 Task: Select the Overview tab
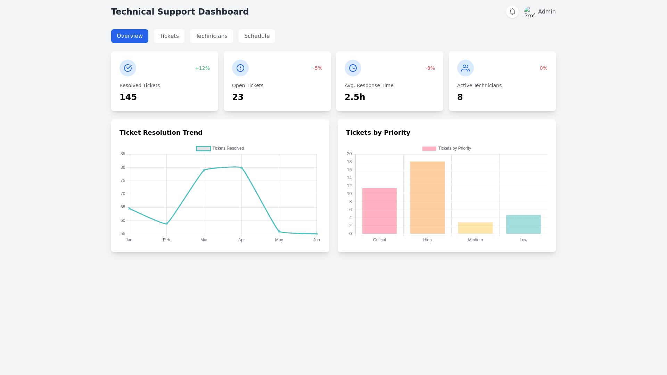(x=130, y=36)
